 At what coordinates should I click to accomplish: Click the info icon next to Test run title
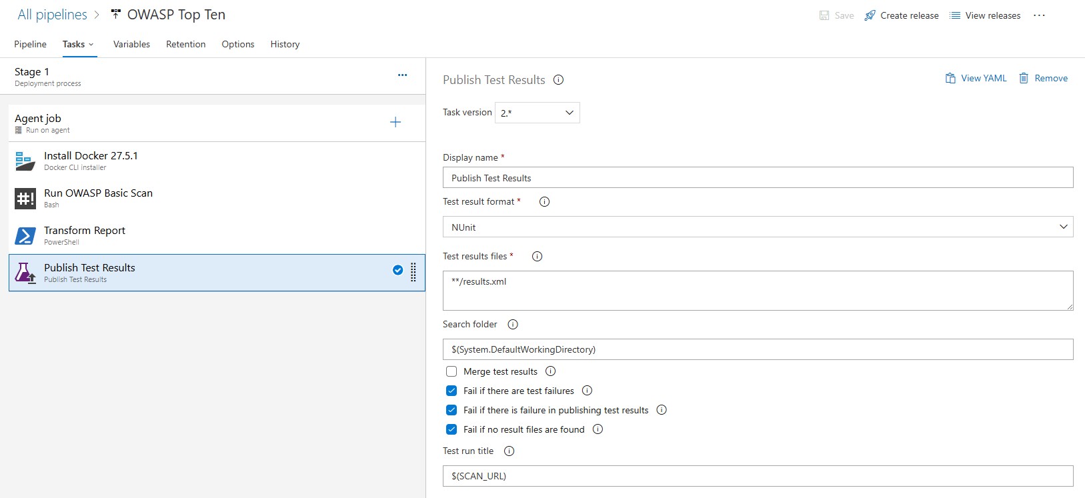coord(509,451)
